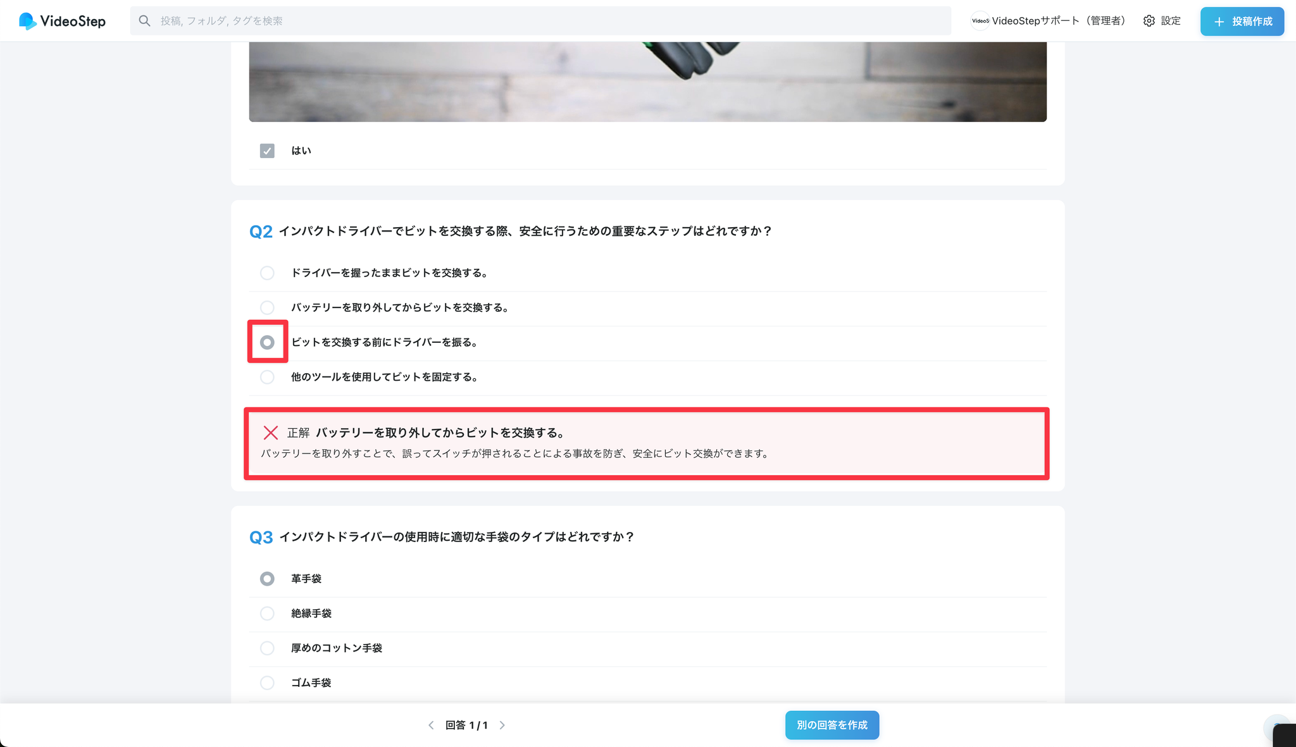1296x747 pixels.
Task: Open VideoStepサポート(管理者) account menu
Action: [1057, 21]
